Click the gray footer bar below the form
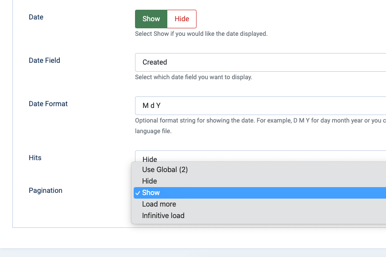 tap(193, 253)
